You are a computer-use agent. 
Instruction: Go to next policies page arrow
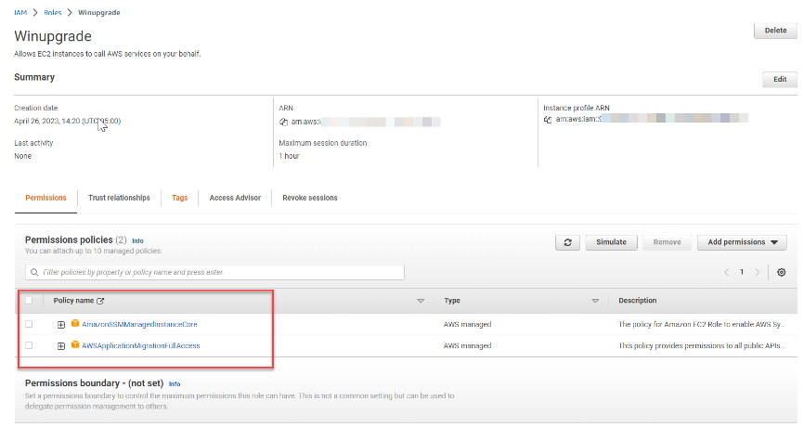(x=757, y=272)
